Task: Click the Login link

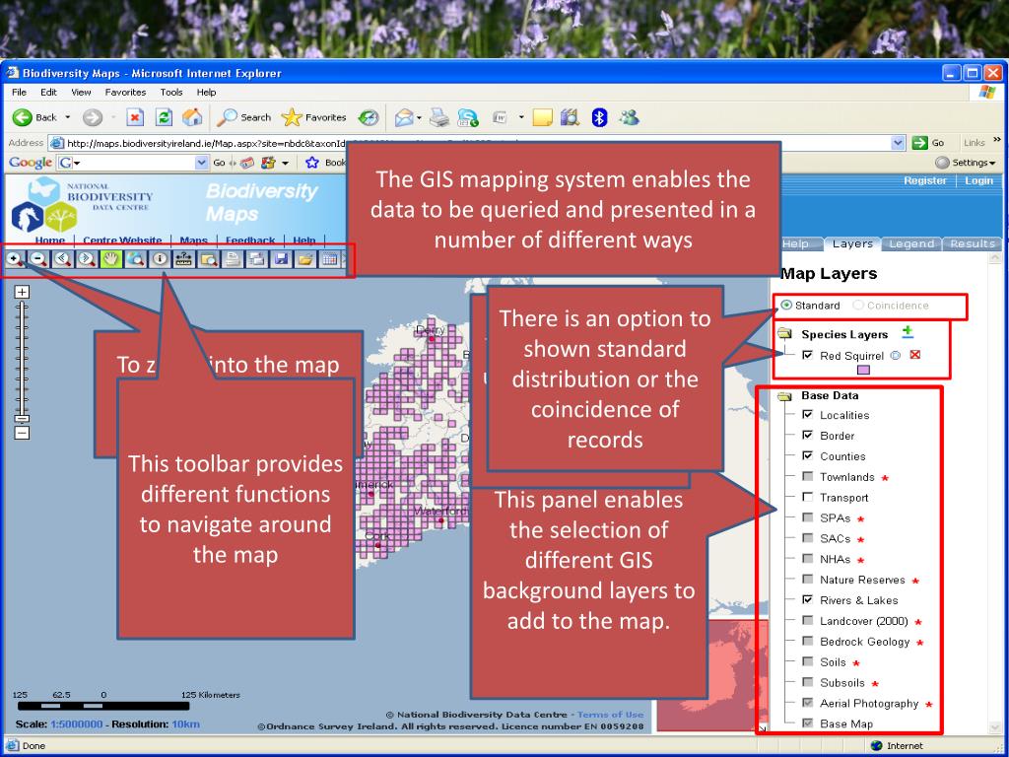Action: tap(978, 181)
